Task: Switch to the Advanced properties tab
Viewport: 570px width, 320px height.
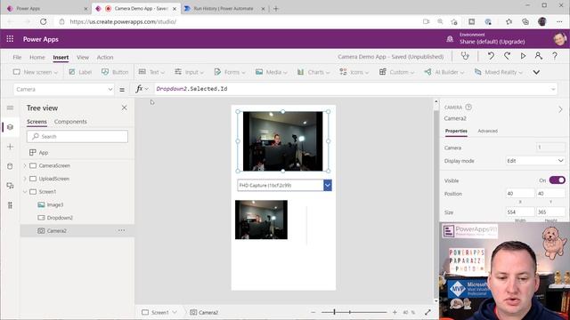Action: click(x=487, y=131)
